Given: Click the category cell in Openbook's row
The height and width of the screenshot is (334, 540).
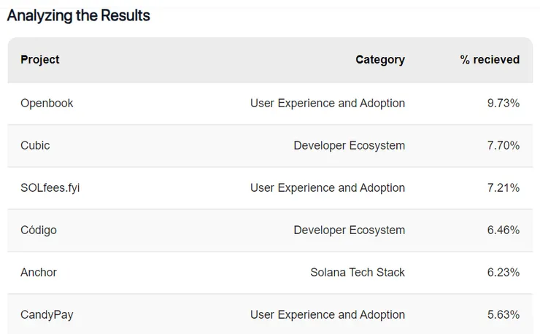Looking at the screenshot, I should pos(327,103).
